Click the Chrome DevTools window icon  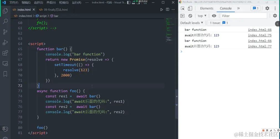point(180,2)
